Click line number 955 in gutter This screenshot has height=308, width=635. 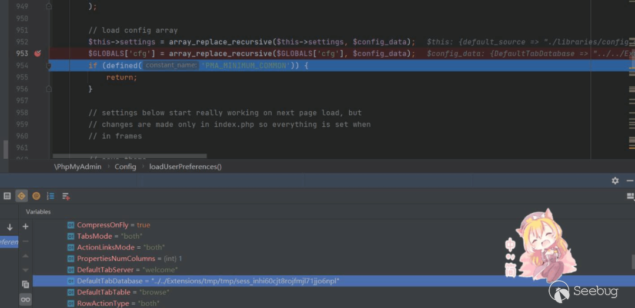(x=22, y=77)
